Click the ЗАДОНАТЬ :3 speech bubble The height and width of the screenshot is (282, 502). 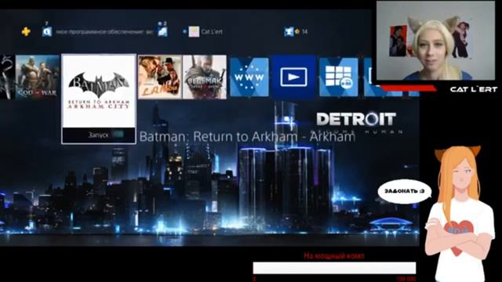coord(405,191)
